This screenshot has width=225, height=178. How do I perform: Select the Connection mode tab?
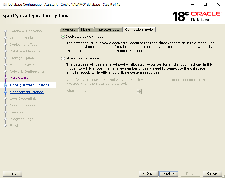(139, 30)
